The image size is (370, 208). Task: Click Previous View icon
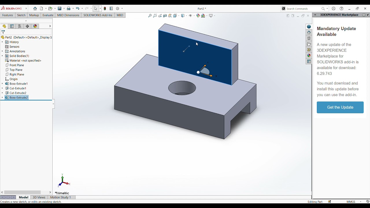[x=160, y=16]
